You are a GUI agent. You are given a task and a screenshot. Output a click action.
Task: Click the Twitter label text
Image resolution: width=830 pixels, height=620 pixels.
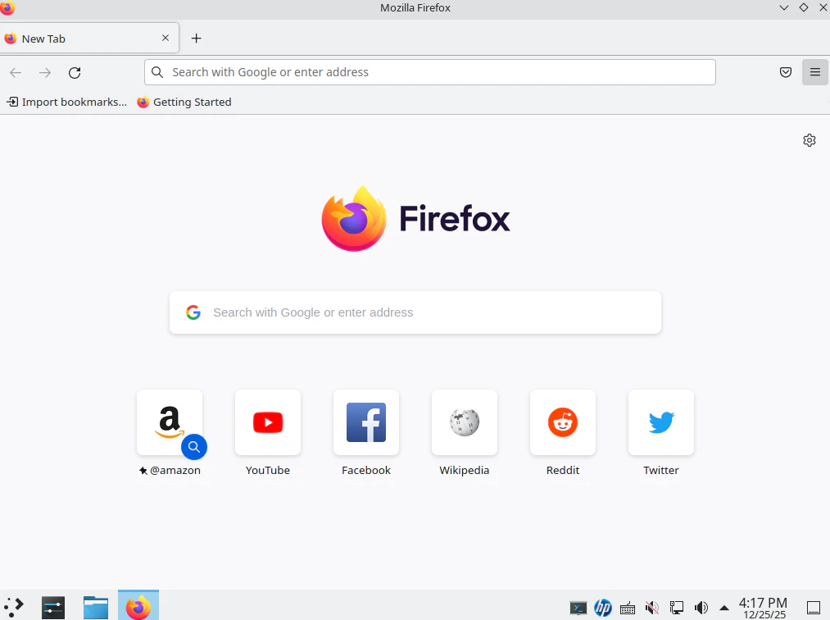tap(661, 470)
